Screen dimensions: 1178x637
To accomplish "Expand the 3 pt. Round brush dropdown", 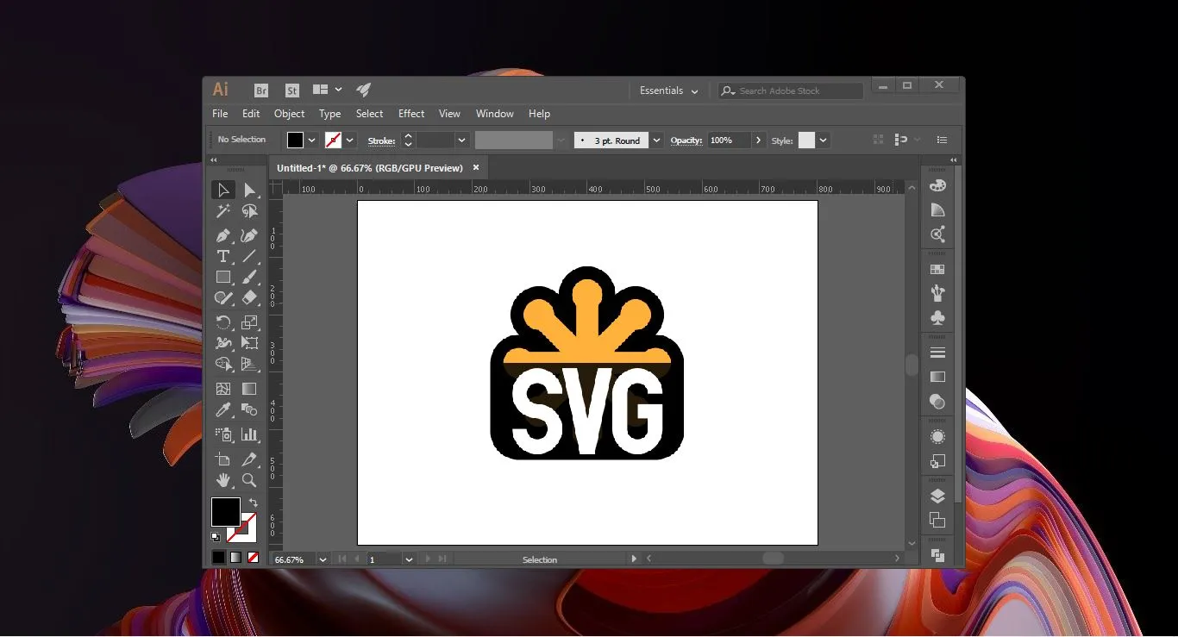I will 657,141.
